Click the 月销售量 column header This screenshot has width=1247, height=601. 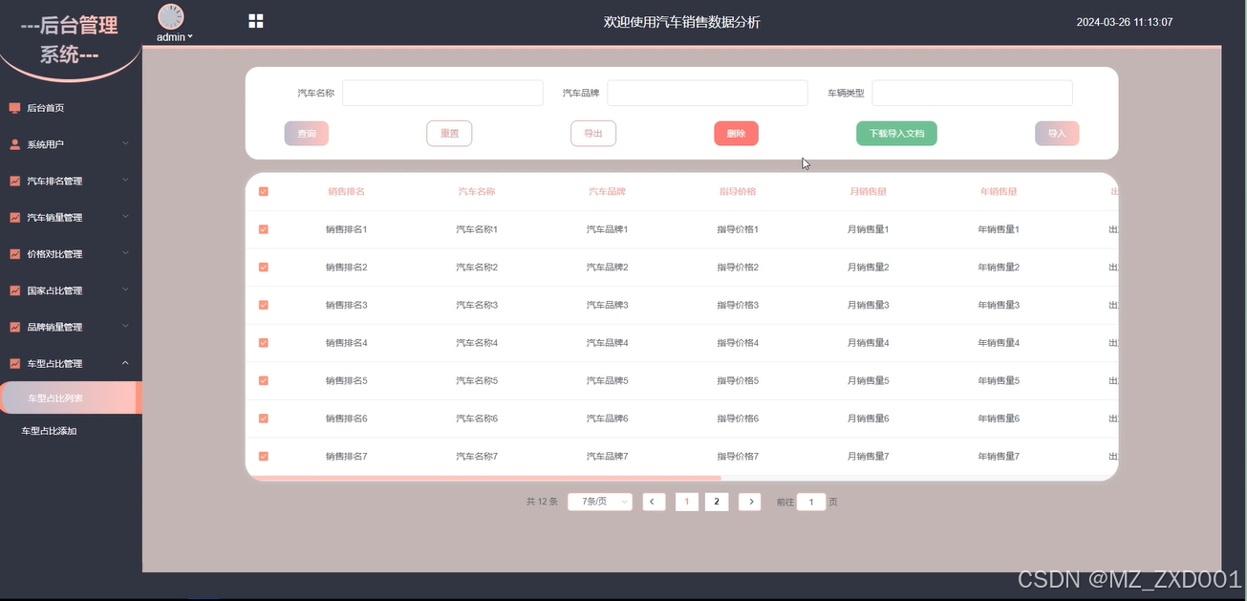click(868, 191)
